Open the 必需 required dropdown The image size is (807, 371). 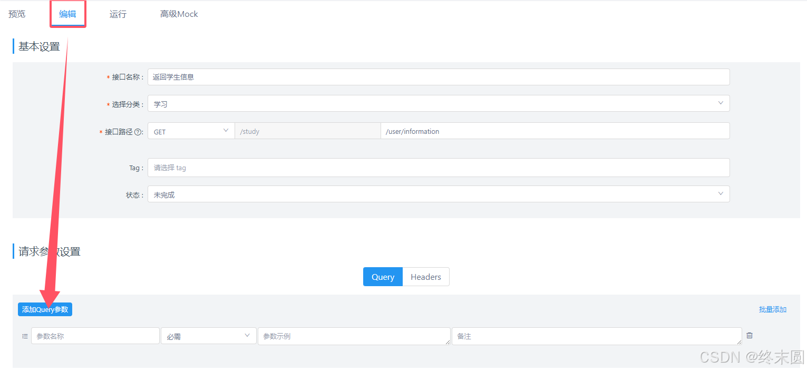[209, 336]
